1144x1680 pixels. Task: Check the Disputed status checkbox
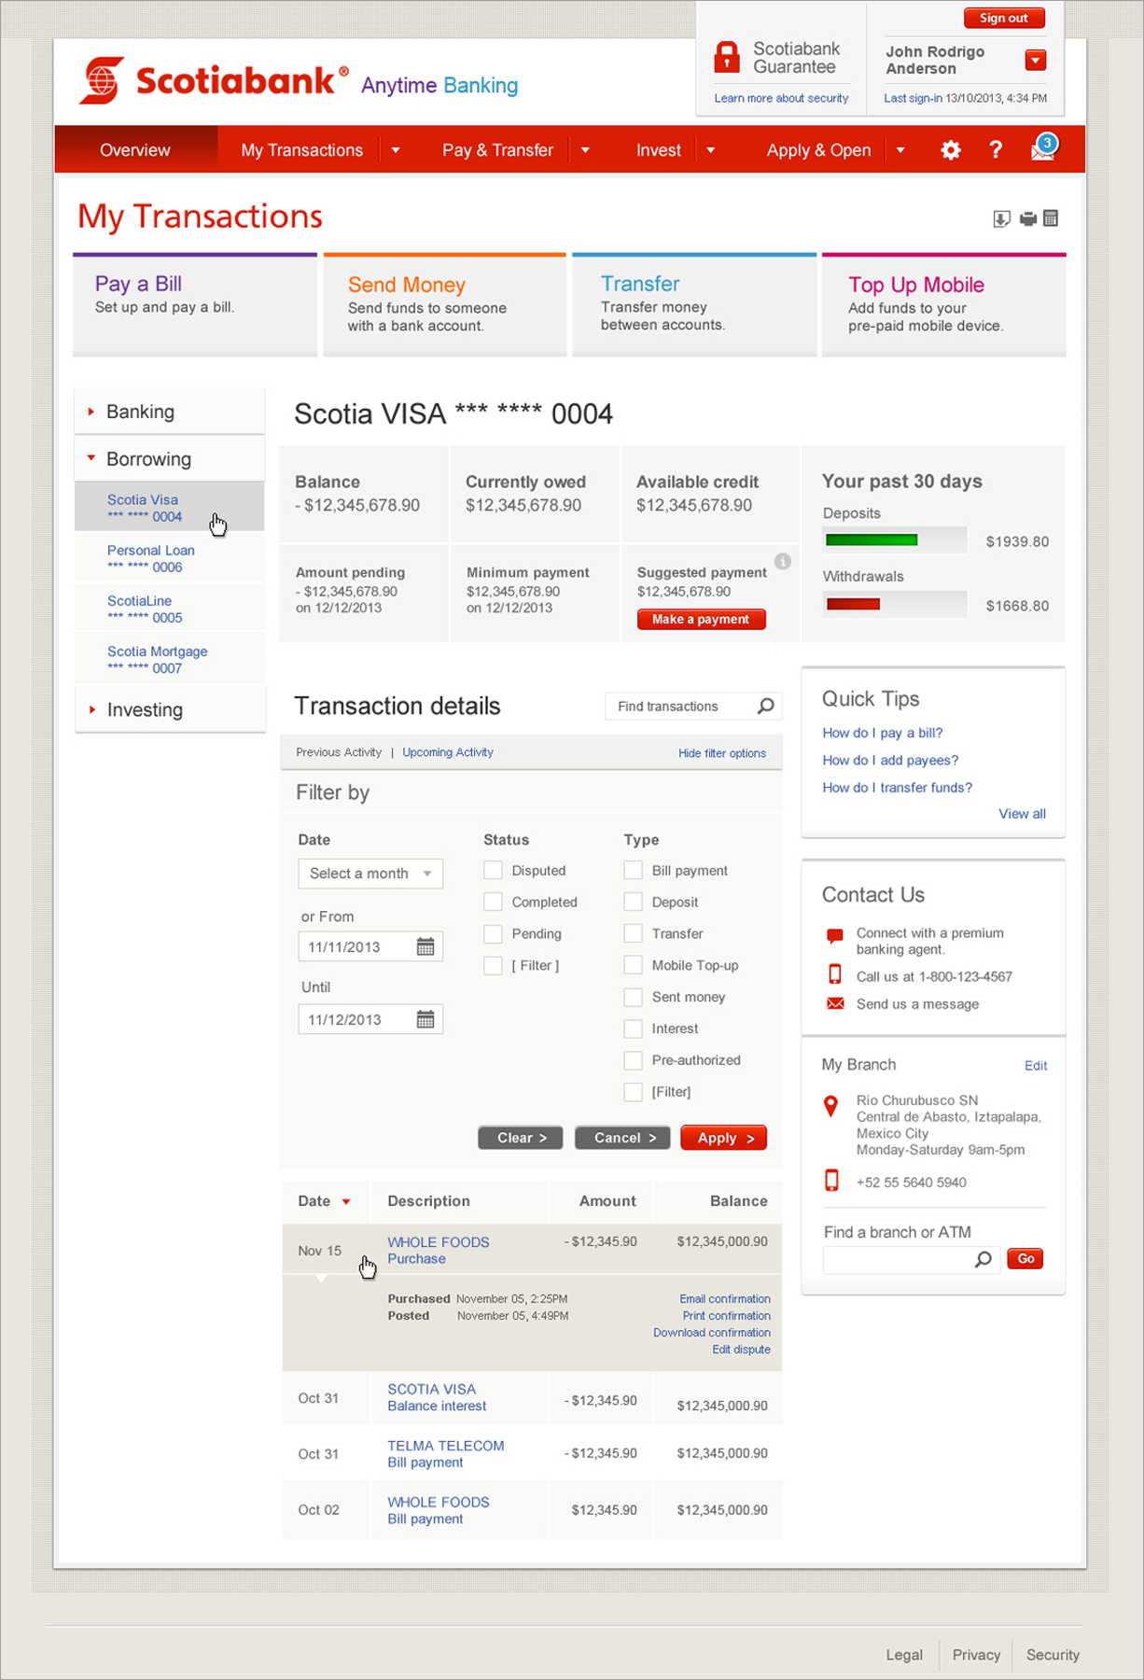click(x=493, y=871)
